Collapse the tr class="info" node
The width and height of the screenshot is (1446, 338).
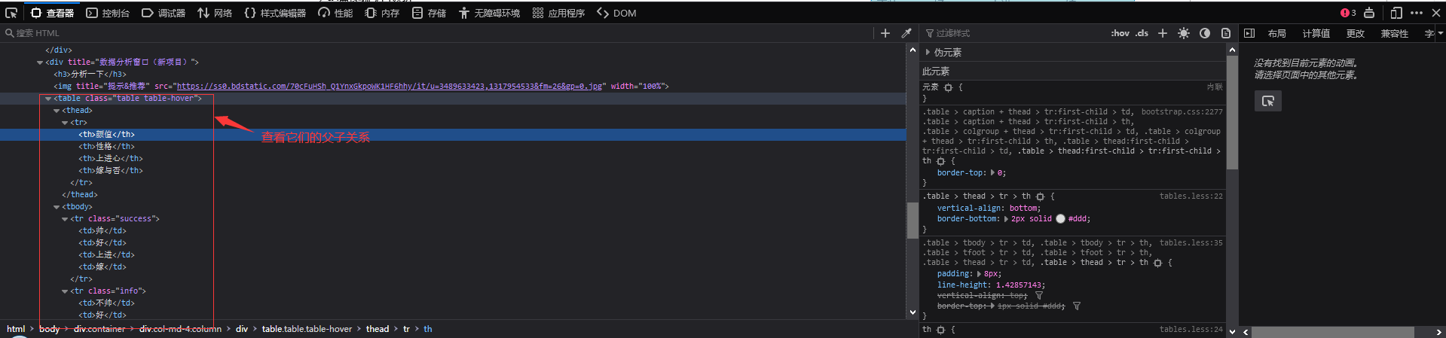pyautogui.click(x=65, y=291)
